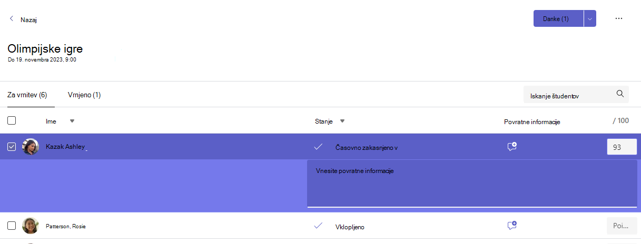Go back using the Nazaj arrow

point(12,19)
